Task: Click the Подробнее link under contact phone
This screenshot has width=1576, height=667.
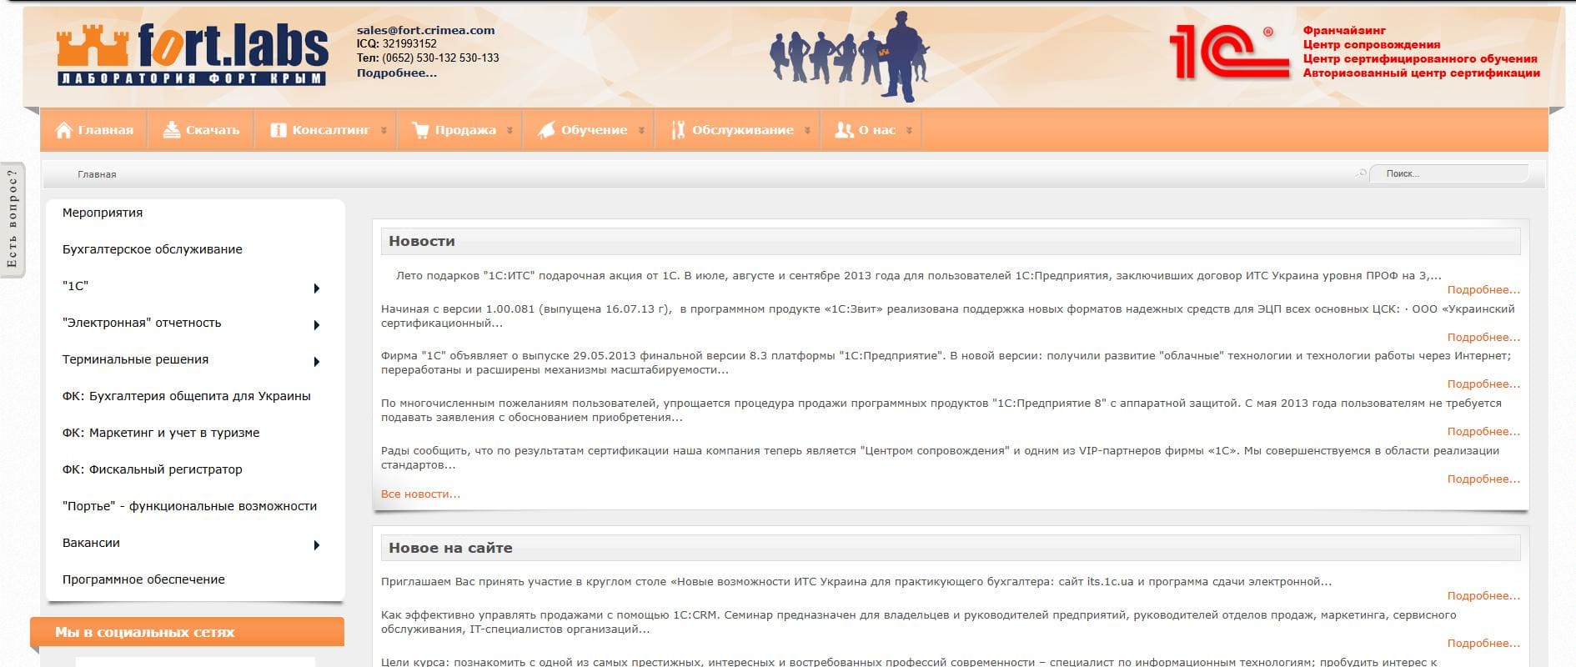Action: click(x=396, y=73)
